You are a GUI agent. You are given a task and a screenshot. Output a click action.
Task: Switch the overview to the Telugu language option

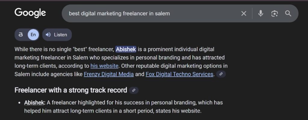21,35
